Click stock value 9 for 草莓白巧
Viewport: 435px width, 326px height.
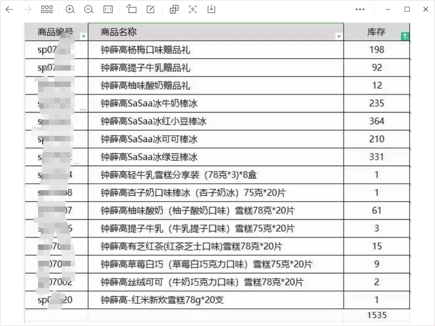(377, 264)
